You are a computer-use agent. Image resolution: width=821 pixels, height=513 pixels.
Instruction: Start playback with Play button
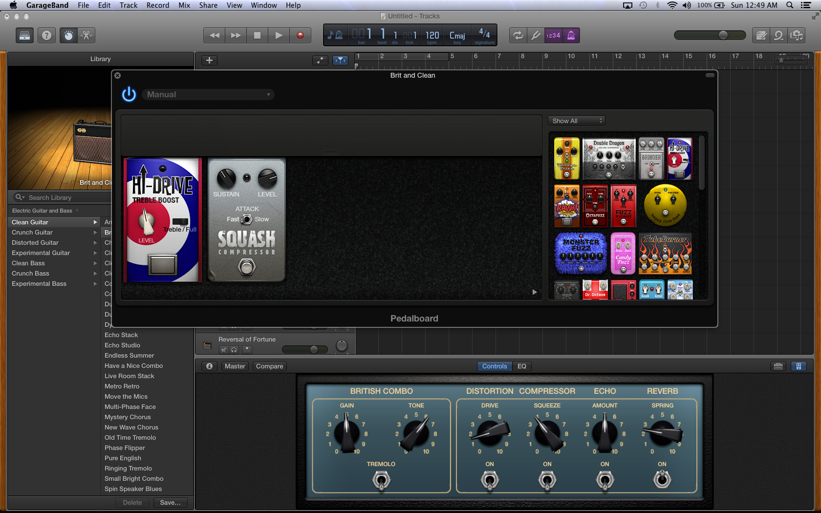[x=279, y=35]
